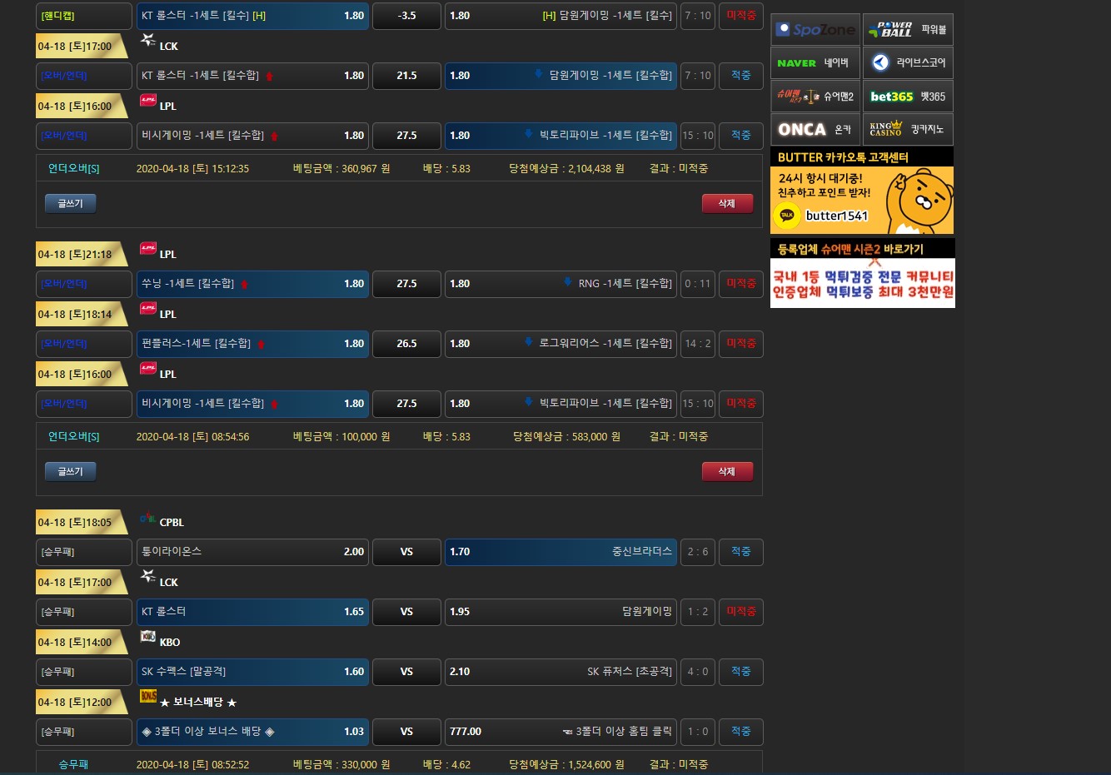Delete the 100,000 원 bet slip
This screenshot has width=1111, height=775.
point(727,472)
